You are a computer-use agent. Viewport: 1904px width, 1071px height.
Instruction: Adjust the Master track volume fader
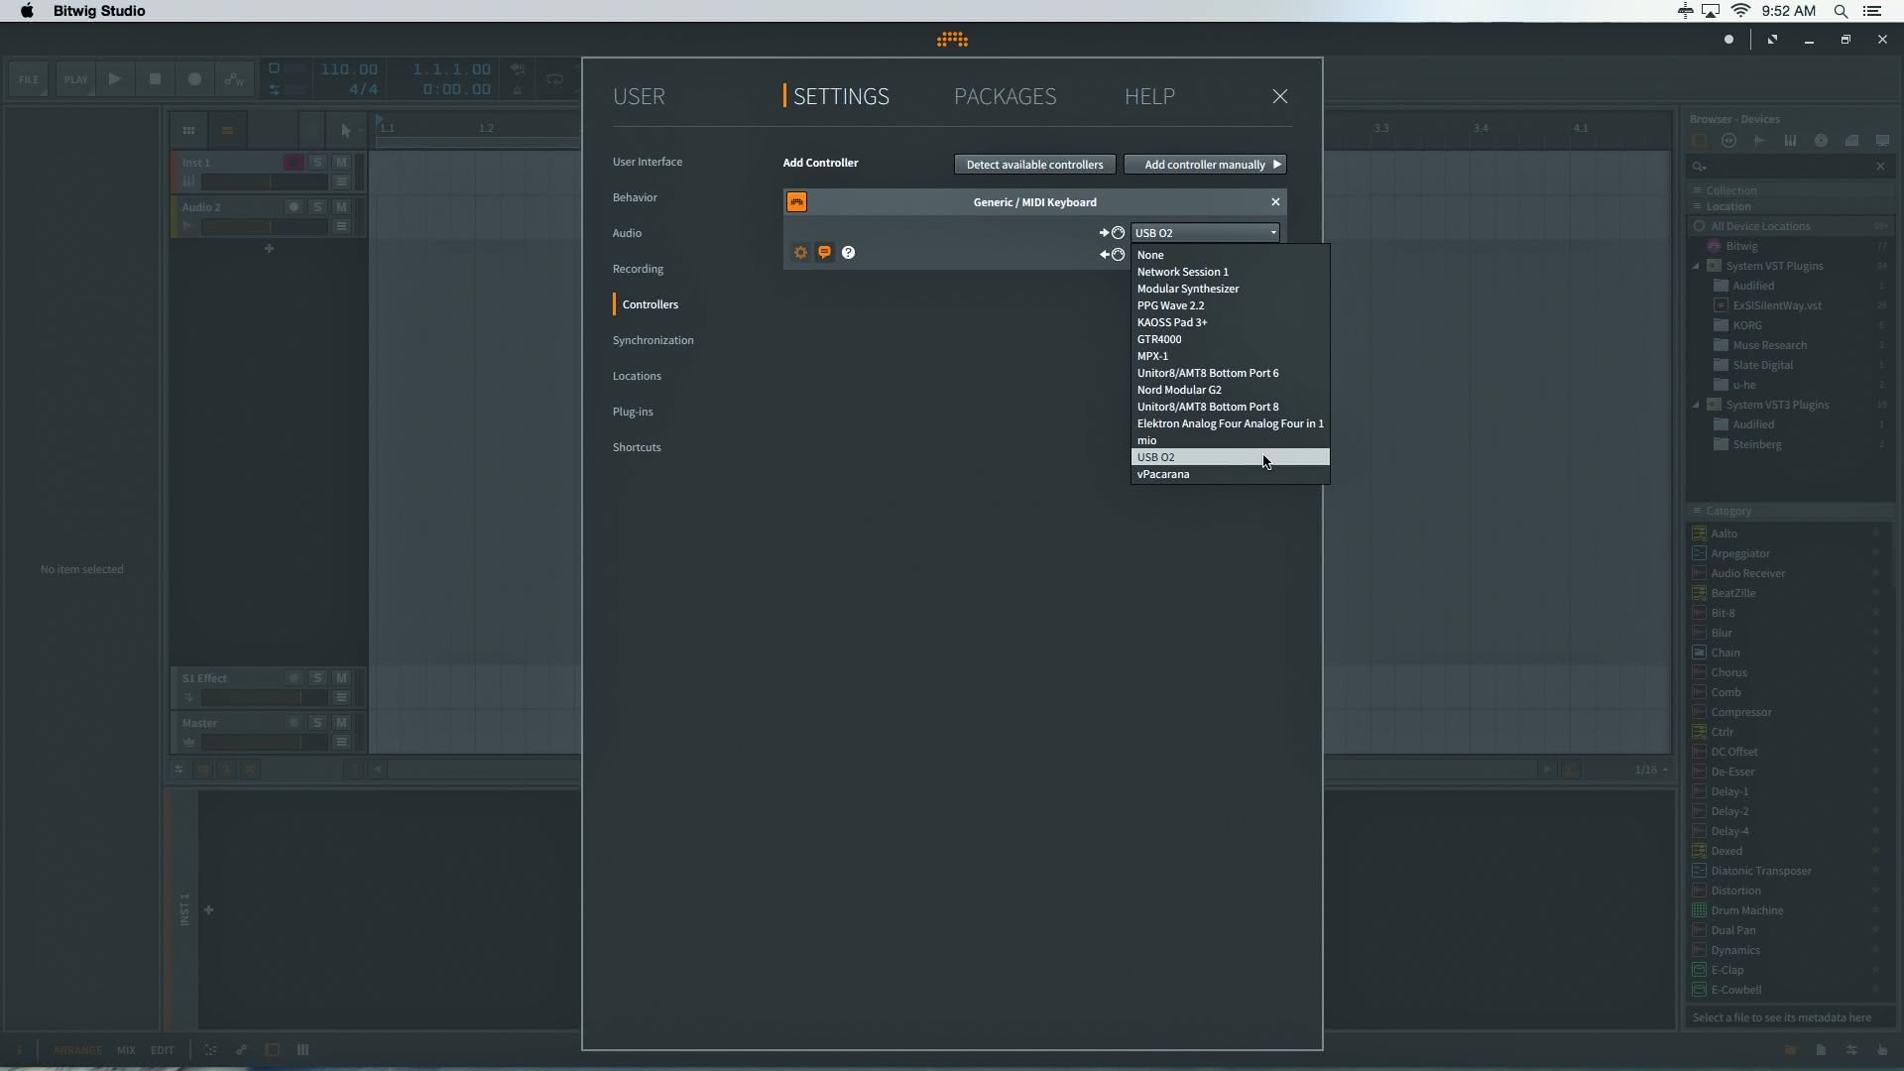point(265,743)
